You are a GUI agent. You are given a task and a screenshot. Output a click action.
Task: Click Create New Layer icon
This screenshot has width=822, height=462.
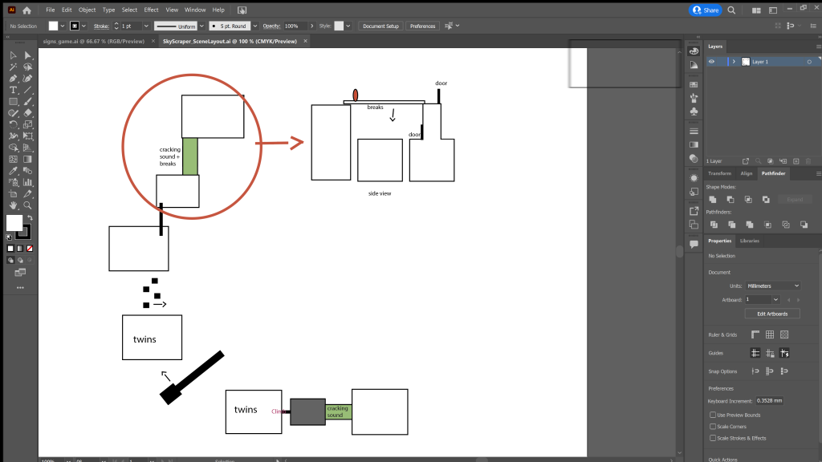tap(796, 161)
